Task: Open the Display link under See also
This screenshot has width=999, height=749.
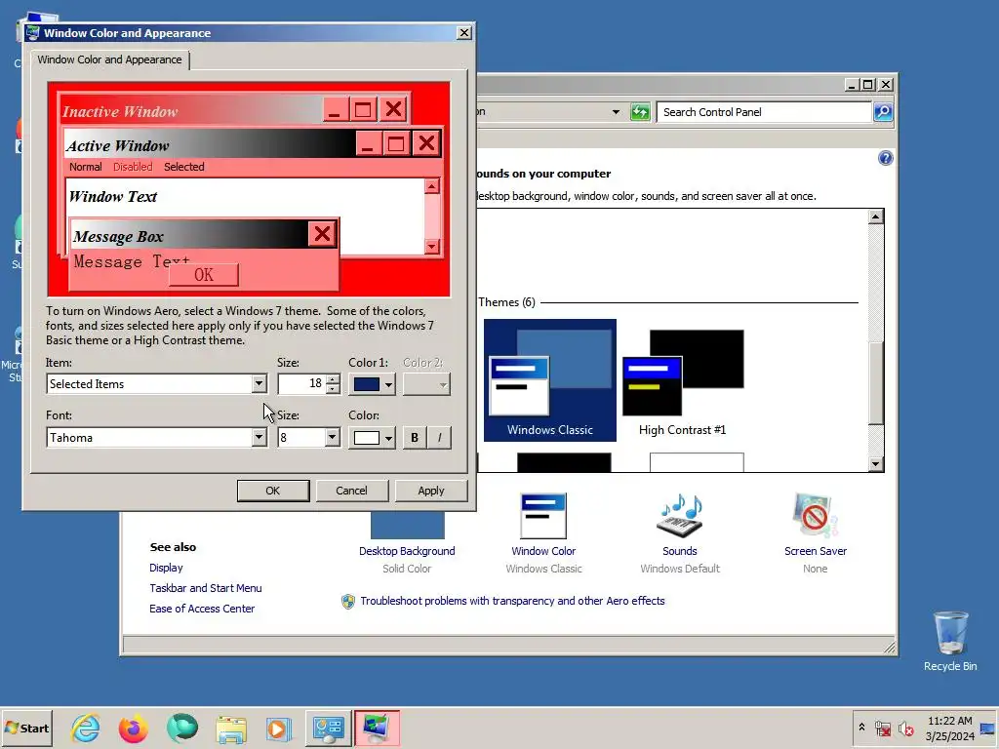Action: click(x=166, y=568)
